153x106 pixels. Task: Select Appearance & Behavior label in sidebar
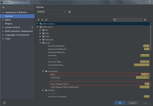[16, 12]
